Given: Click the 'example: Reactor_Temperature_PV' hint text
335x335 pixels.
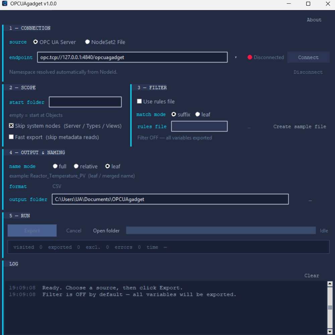Looking at the screenshot, I should point(72,176).
